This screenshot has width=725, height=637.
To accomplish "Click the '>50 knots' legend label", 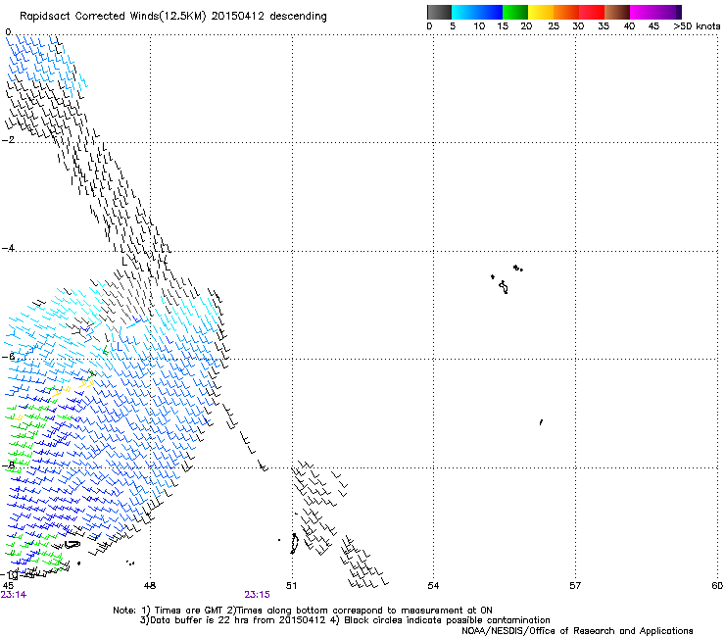I will 697,26.
